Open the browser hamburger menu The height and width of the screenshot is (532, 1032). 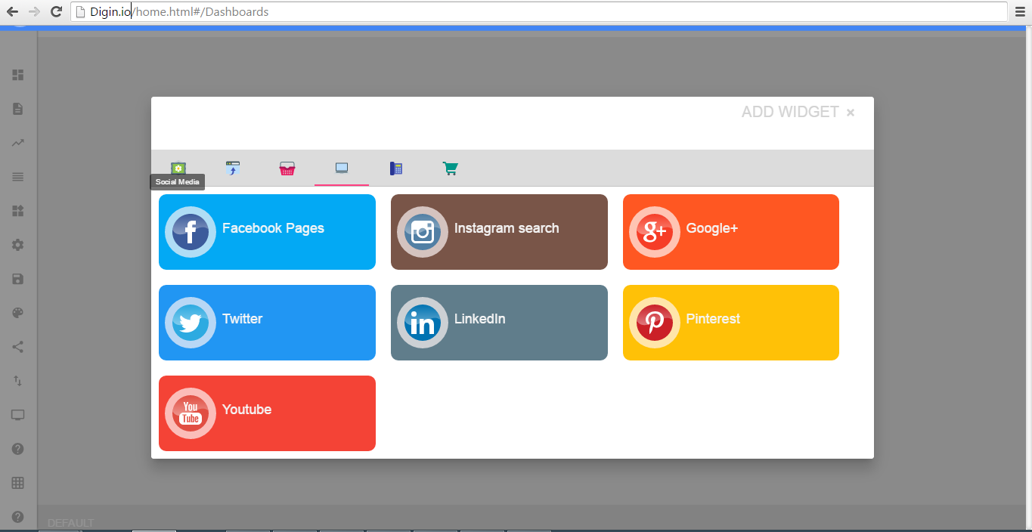coord(1020,11)
